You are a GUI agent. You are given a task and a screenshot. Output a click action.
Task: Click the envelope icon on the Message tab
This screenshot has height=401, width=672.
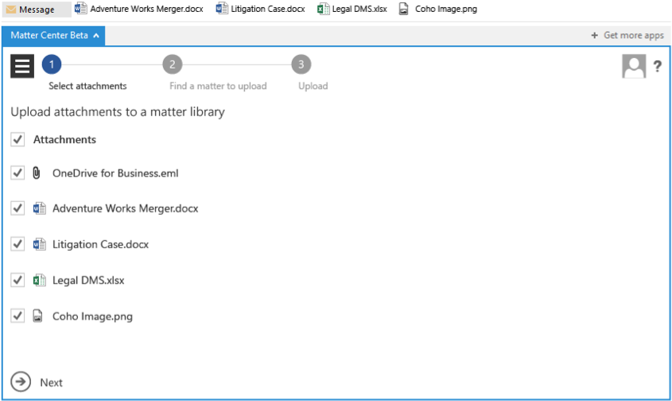coord(11,10)
